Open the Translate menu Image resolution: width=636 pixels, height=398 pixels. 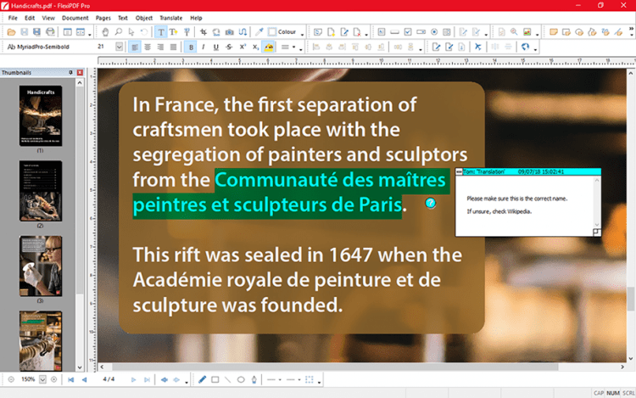point(171,17)
